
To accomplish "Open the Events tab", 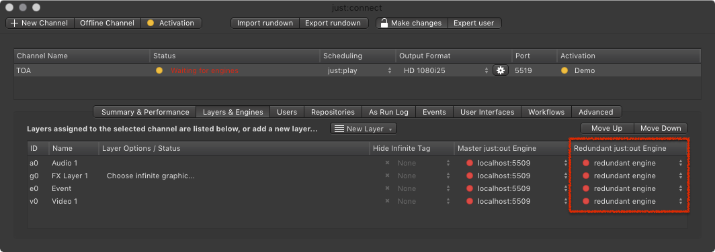I will point(434,112).
